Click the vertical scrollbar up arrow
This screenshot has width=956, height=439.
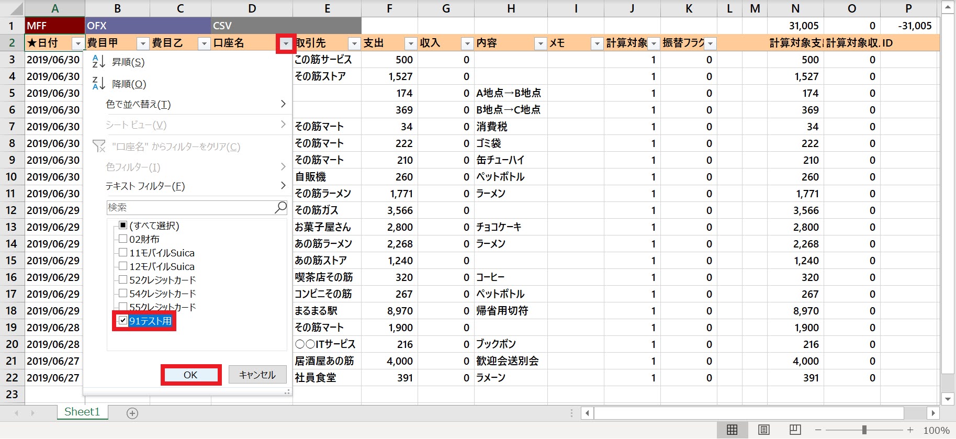coord(948,7)
